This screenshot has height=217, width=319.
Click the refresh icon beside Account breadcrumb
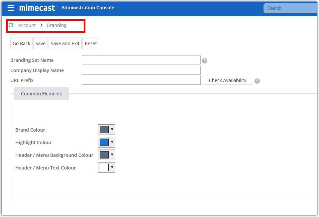coord(11,25)
